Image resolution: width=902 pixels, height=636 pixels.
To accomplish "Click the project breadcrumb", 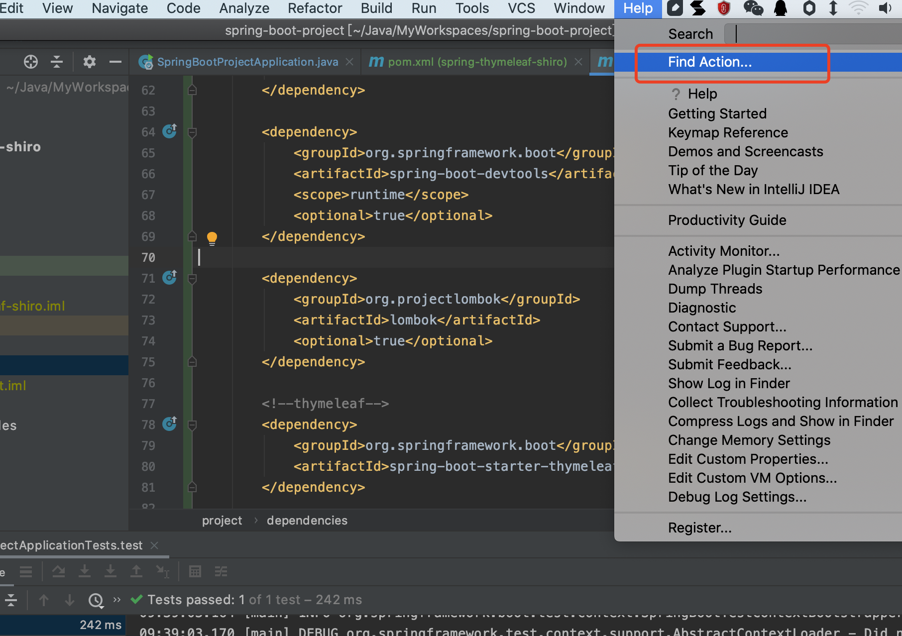I will tap(222, 521).
